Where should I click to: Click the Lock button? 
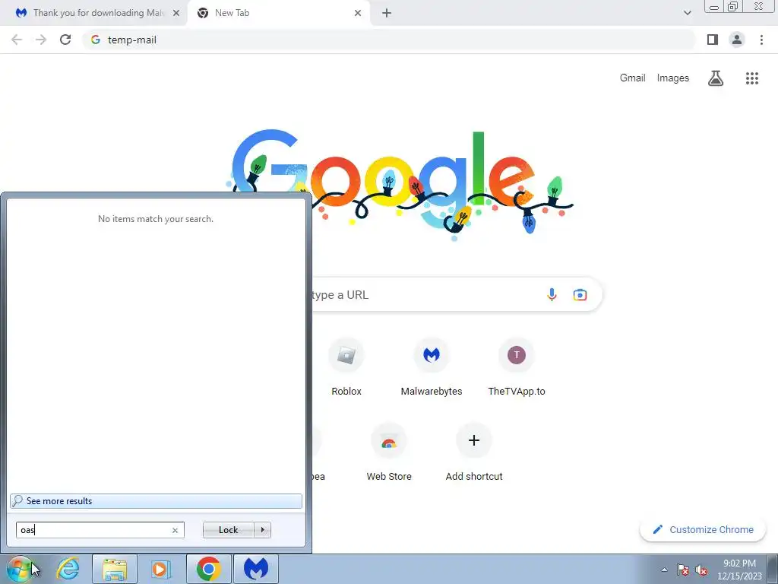pyautogui.click(x=228, y=530)
